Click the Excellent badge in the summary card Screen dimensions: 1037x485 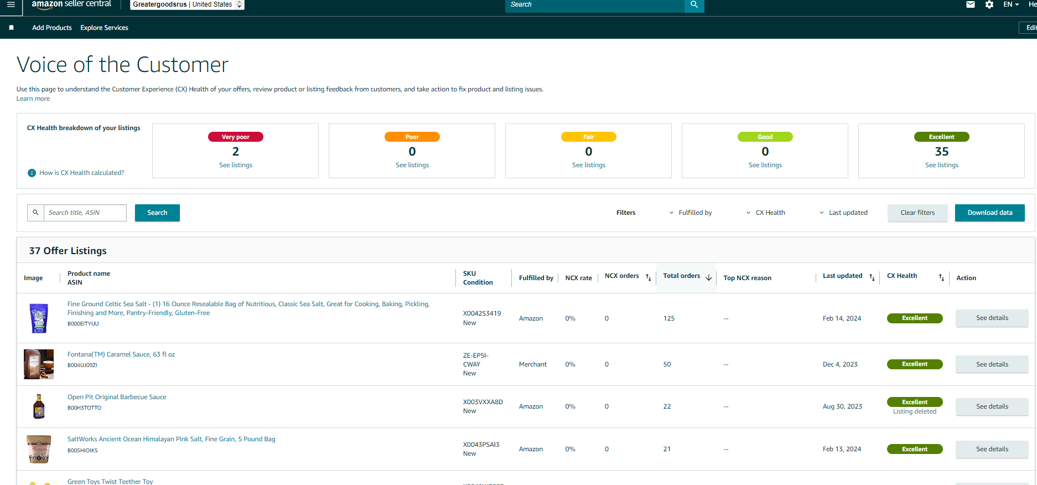(942, 137)
